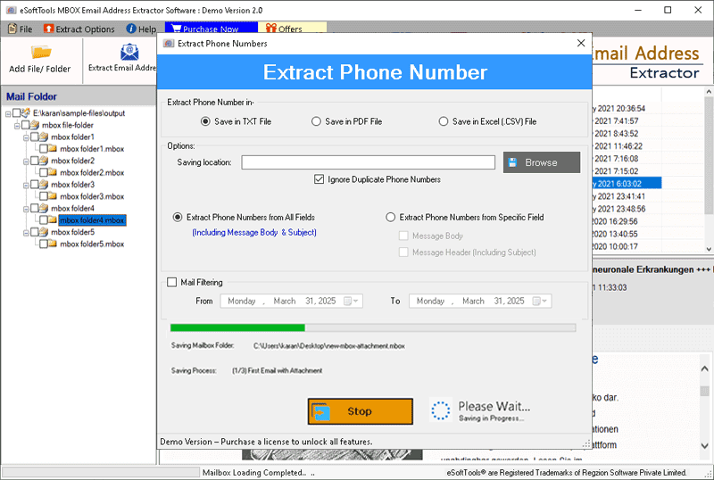Select the 2021 6:03:02 highlighted mail row

pyautogui.click(x=627, y=184)
